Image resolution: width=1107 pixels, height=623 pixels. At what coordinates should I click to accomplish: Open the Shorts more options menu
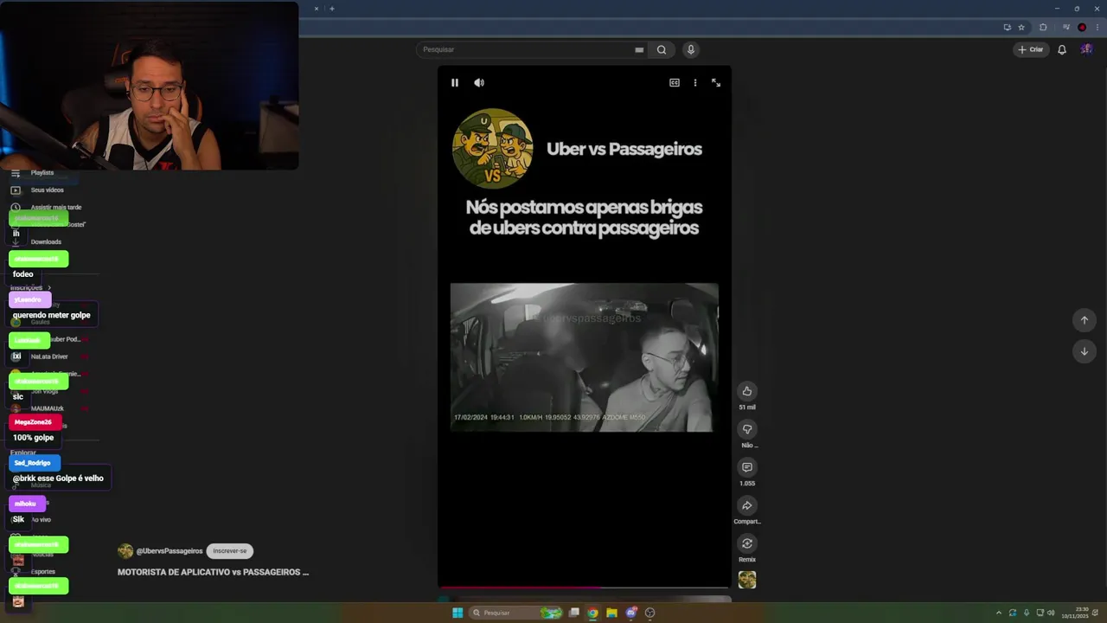695,82
